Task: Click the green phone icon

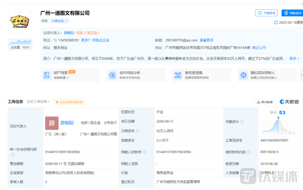Action: tap(56, 40)
